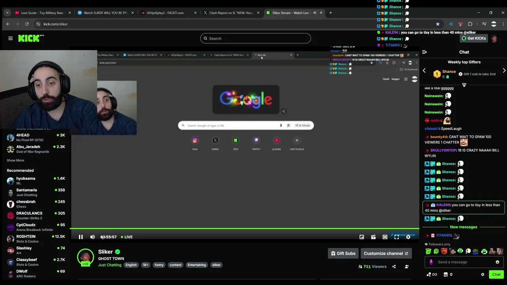The height and width of the screenshot is (285, 507).
Task: Open the emoji picker in chat input
Action: [x=497, y=262]
